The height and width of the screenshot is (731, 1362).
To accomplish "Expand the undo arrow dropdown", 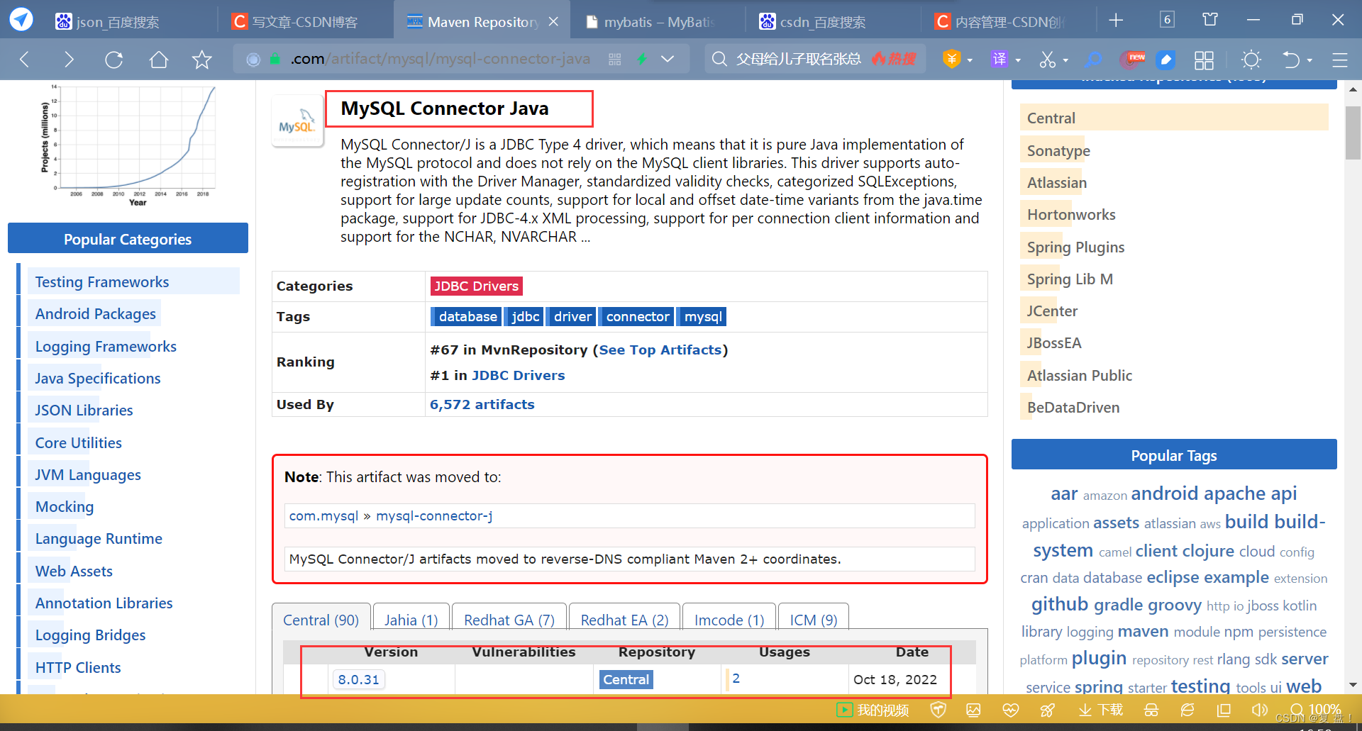I will [1310, 60].
